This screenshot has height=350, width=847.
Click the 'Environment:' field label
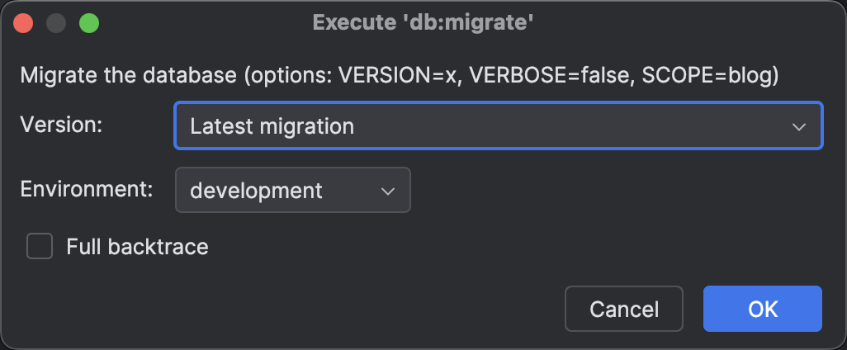(87, 189)
